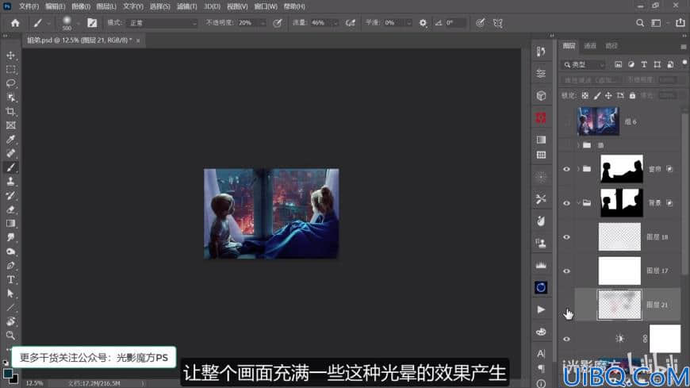Toggle pressure for opacity icon
This screenshot has height=388, width=690.
coord(278,23)
